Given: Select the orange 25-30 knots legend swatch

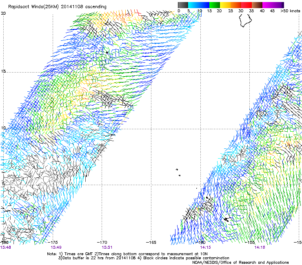Looking at the screenshot, I should (236, 5).
